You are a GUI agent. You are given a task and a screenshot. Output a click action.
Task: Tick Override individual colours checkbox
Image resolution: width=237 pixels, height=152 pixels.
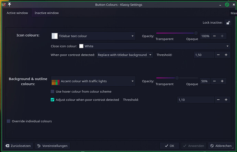tap(9, 121)
